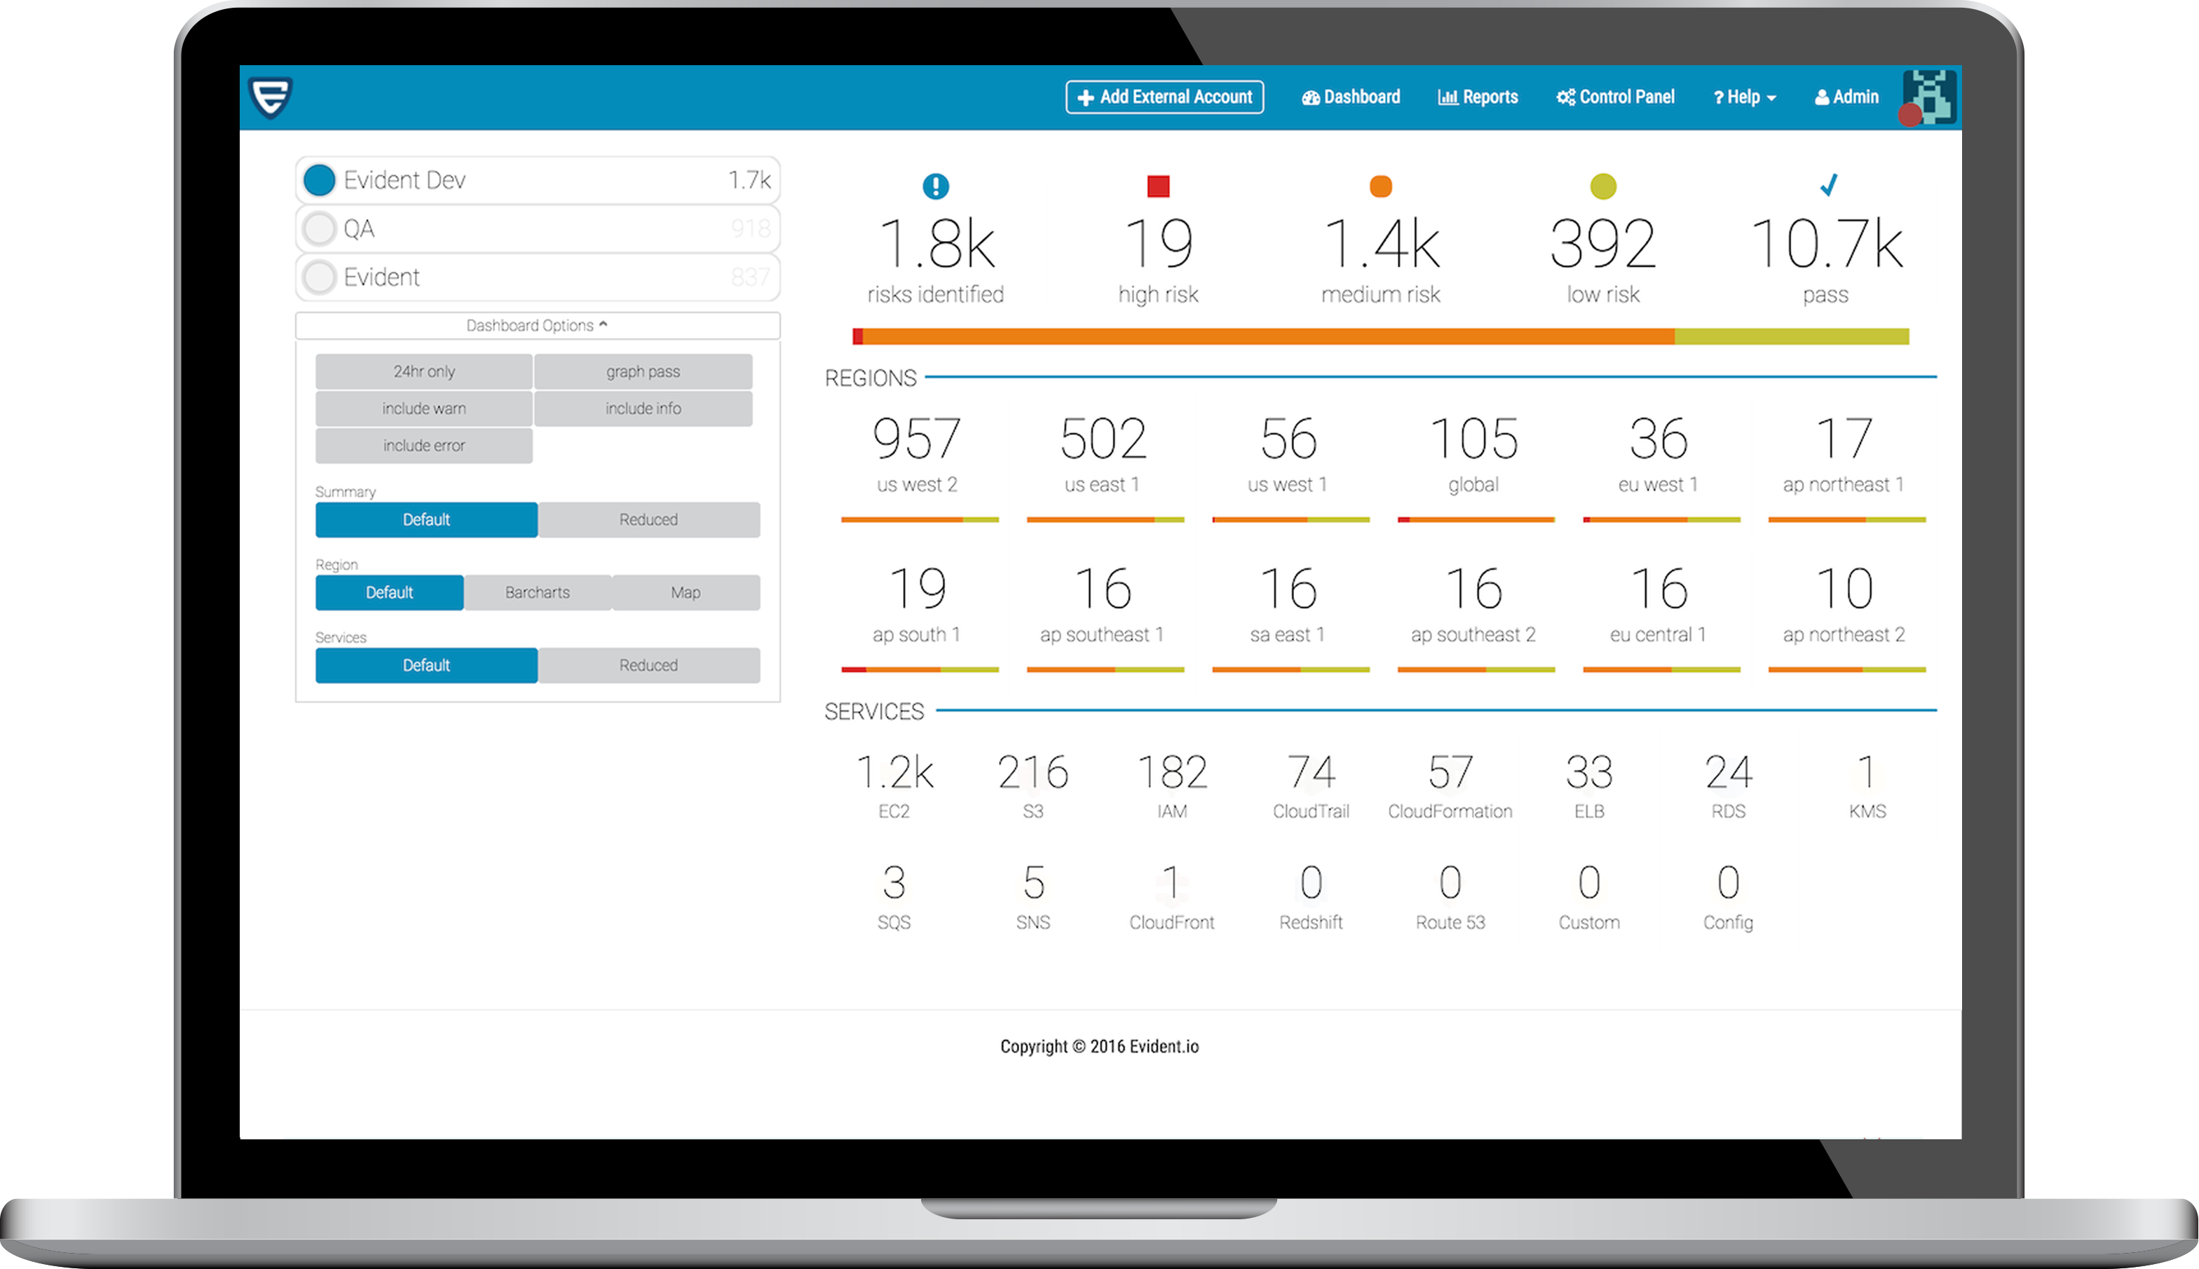Open the Reports page

point(1477,97)
